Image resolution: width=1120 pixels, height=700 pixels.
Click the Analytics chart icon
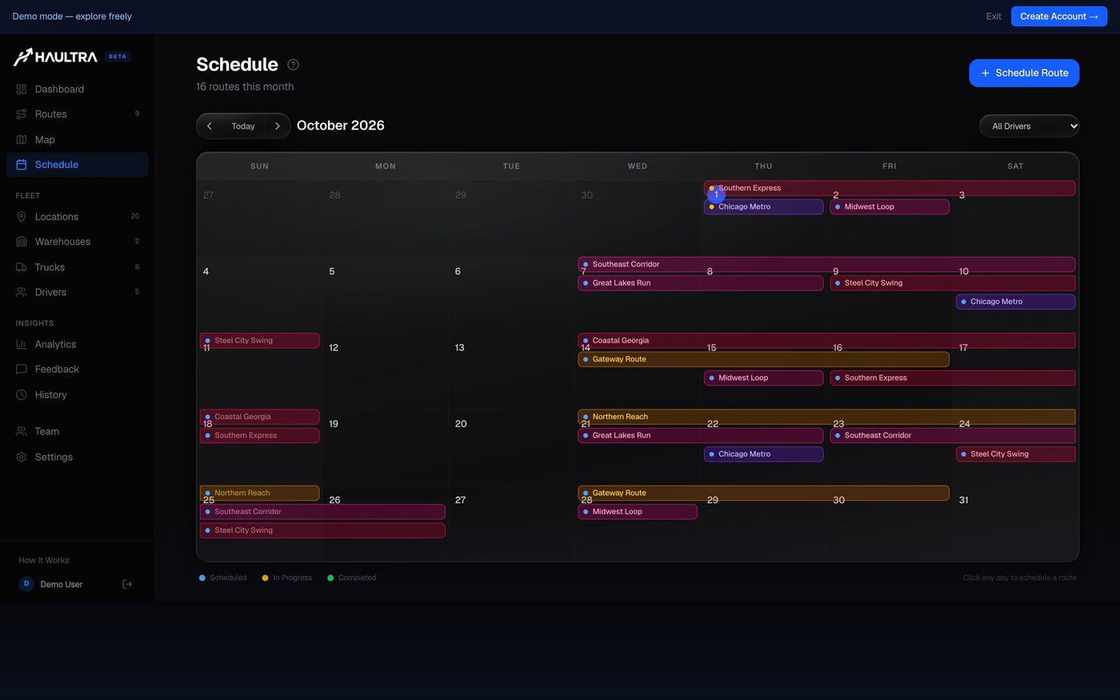pyautogui.click(x=22, y=344)
